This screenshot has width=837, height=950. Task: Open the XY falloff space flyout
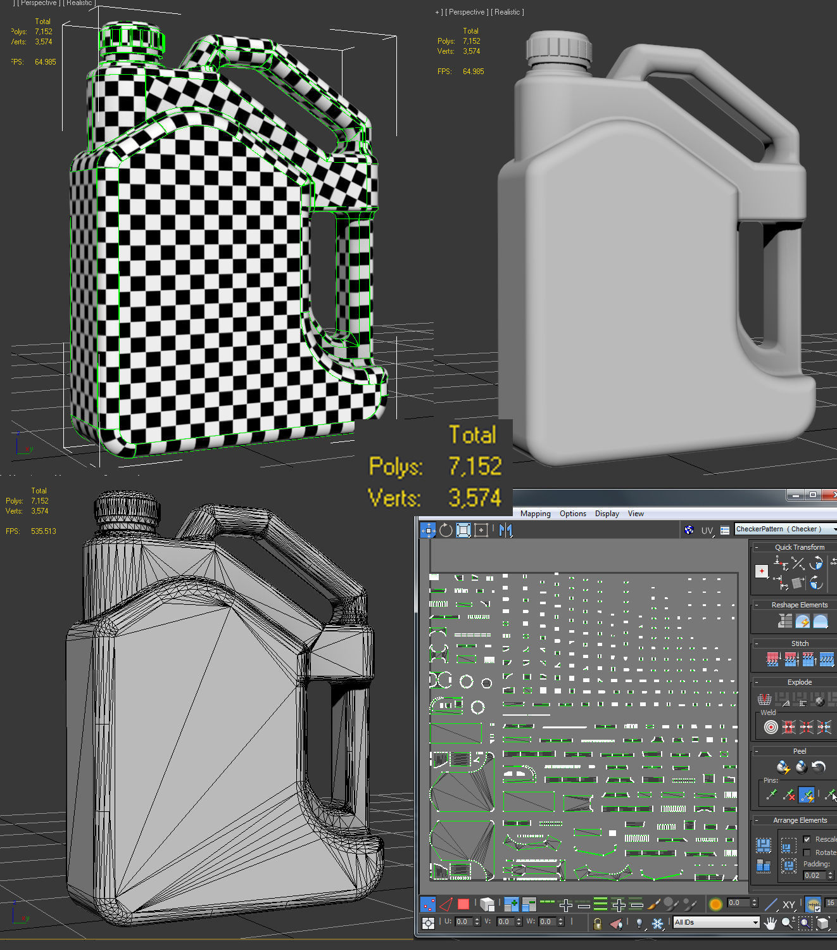[789, 904]
